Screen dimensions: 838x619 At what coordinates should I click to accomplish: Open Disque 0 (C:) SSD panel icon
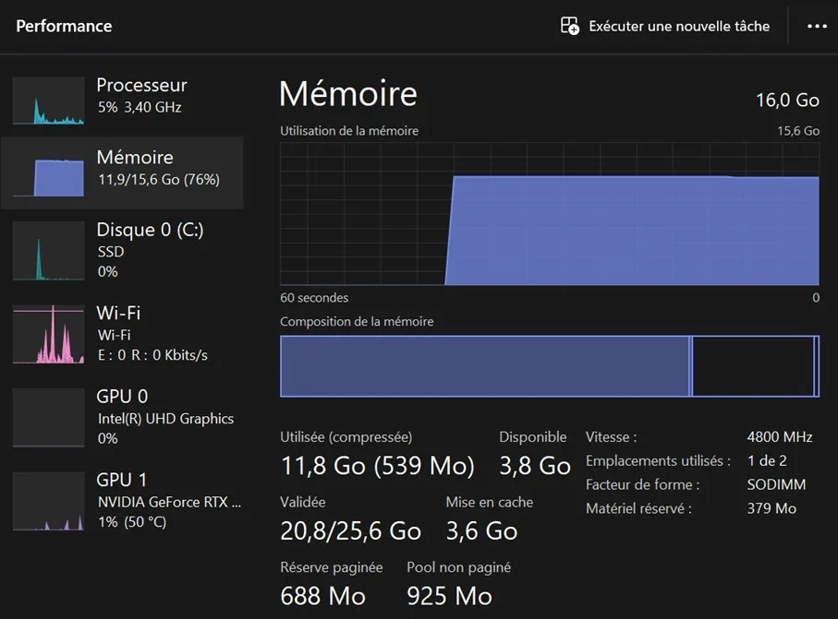47,250
